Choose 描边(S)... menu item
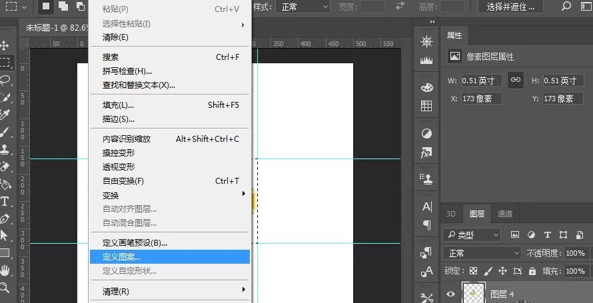 click(169, 119)
